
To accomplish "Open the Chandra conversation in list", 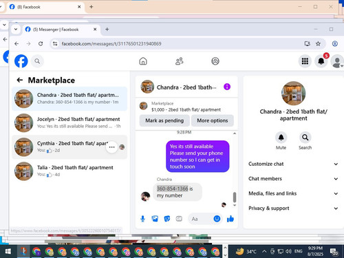I will (x=69, y=99).
